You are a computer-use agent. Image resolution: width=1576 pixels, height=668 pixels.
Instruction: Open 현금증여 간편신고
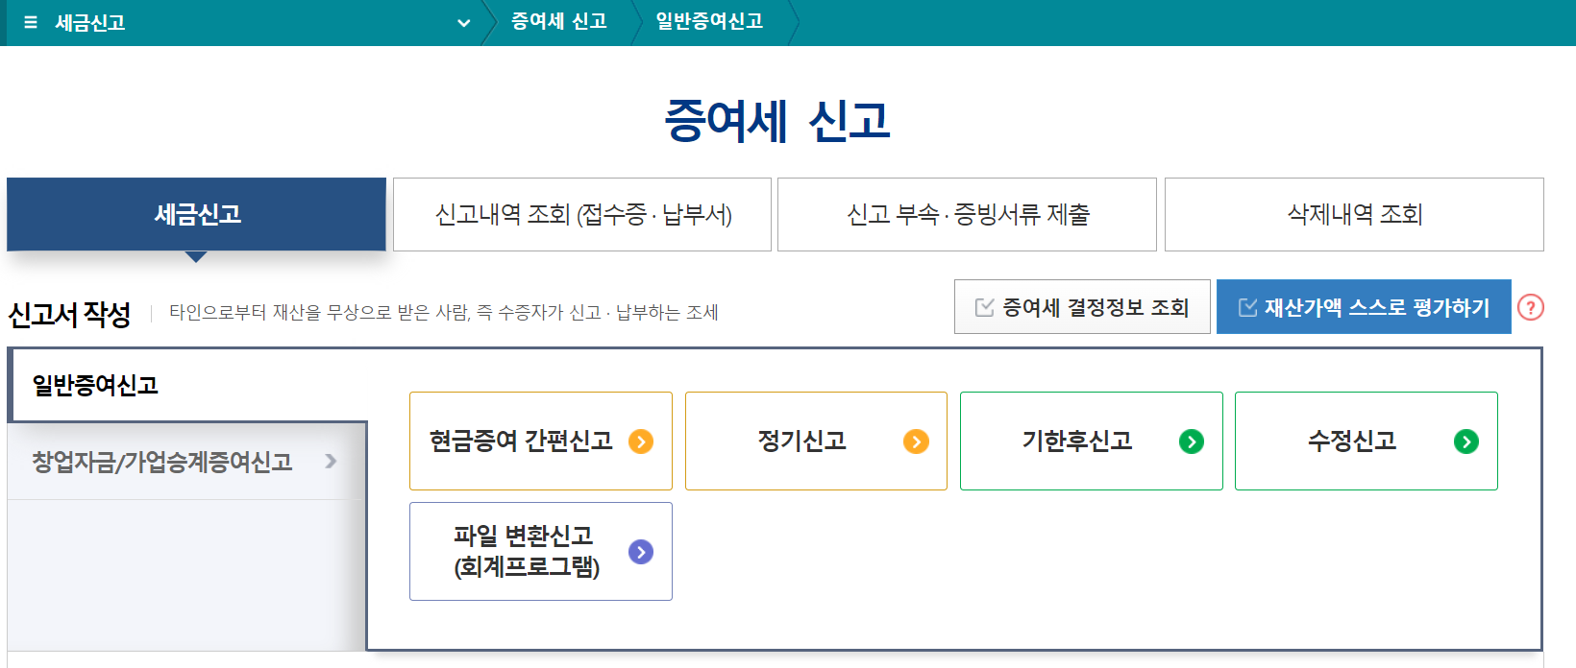(x=541, y=441)
